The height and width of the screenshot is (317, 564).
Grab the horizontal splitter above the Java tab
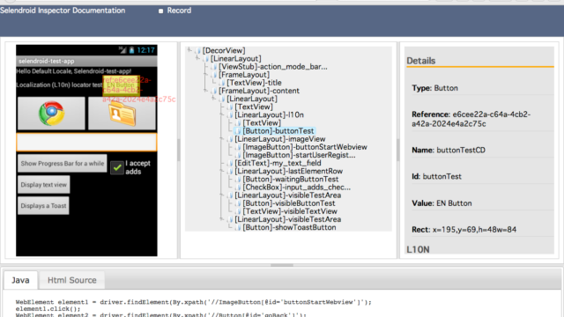pos(282,265)
